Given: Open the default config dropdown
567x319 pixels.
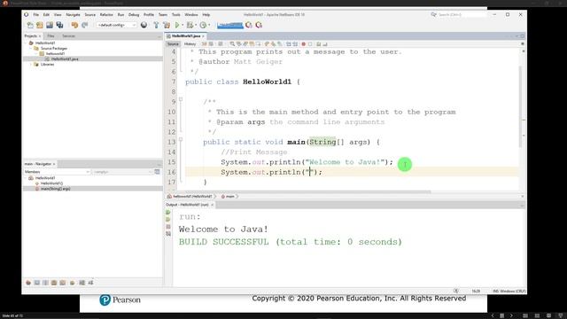Looking at the screenshot, I should 116,25.
